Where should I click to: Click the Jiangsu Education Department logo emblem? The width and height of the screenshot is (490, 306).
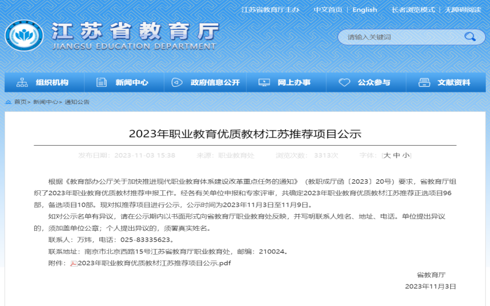click(24, 35)
